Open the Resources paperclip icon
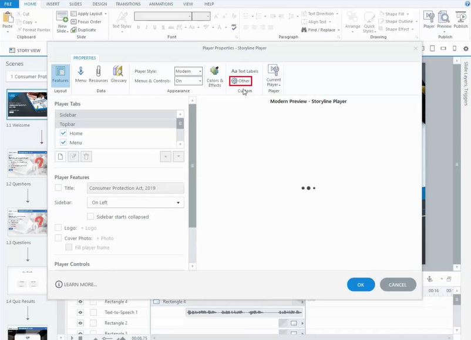This screenshot has height=340, width=471. (x=98, y=75)
